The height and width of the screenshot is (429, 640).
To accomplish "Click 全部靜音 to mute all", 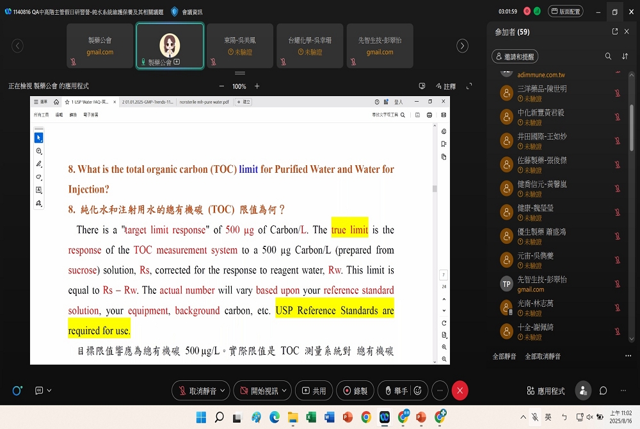I will (505, 356).
